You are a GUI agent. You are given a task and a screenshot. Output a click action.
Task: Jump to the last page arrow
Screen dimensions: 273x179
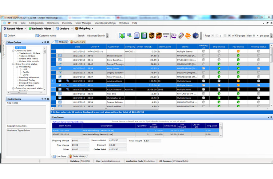pos(229,36)
